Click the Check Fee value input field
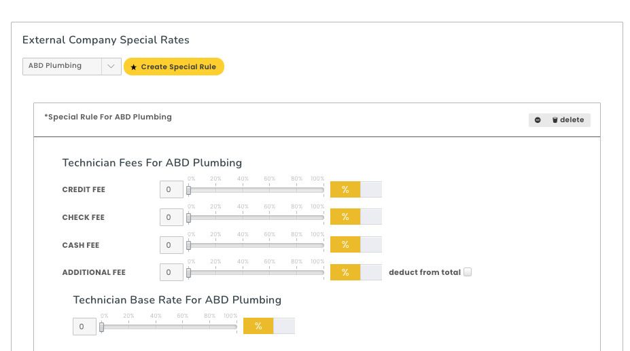The height and width of the screenshot is (351, 630). pyautogui.click(x=171, y=217)
